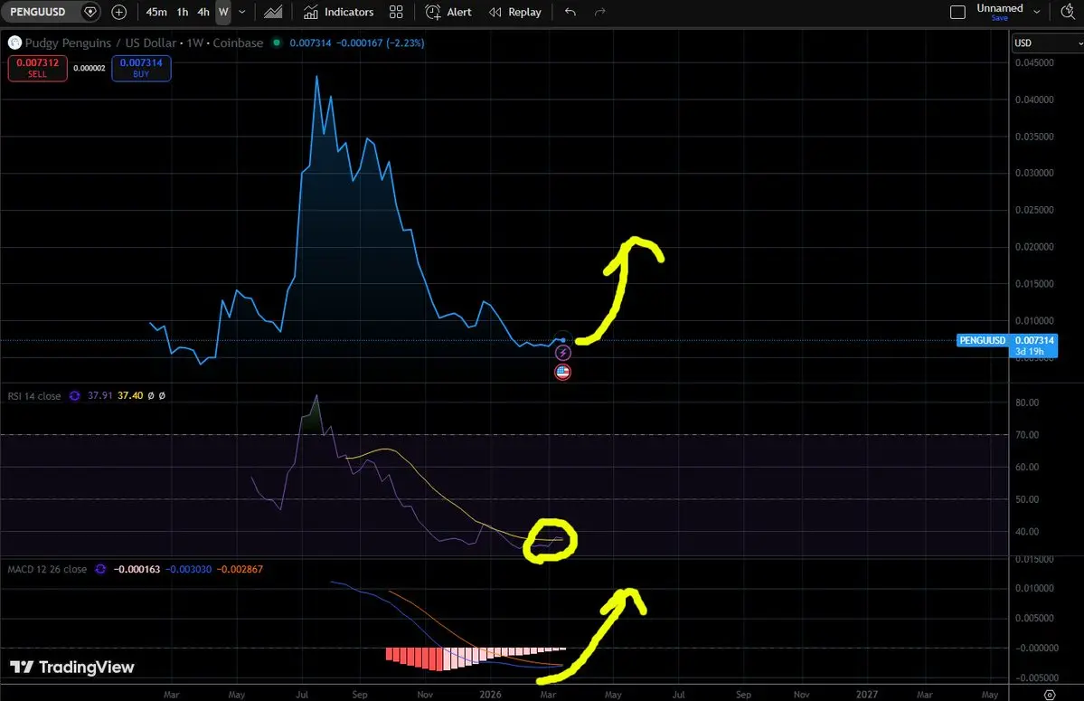Viewport: 1084px width, 701px height.
Task: Open the chart style area icon
Action: (x=273, y=12)
